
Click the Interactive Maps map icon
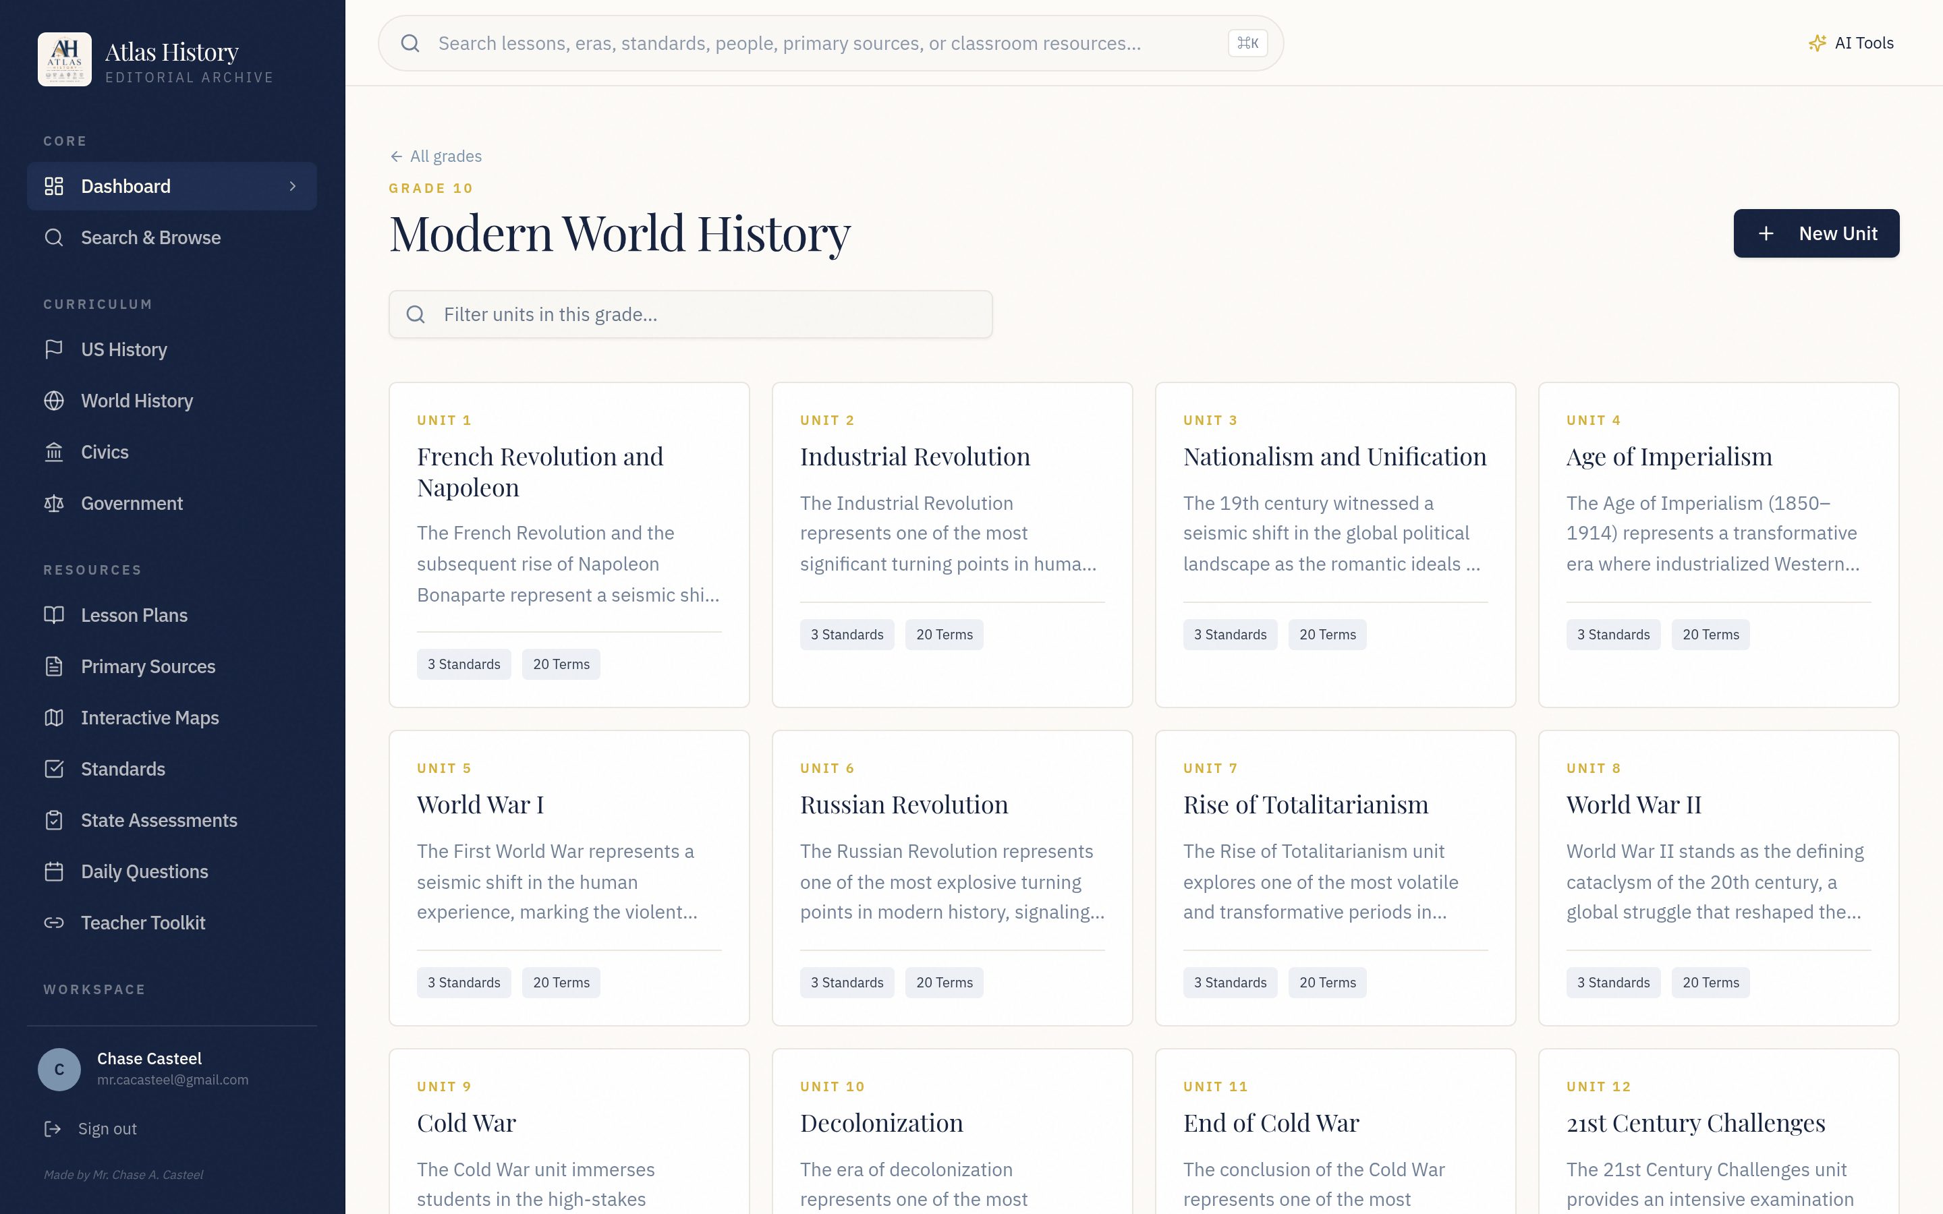(54, 718)
